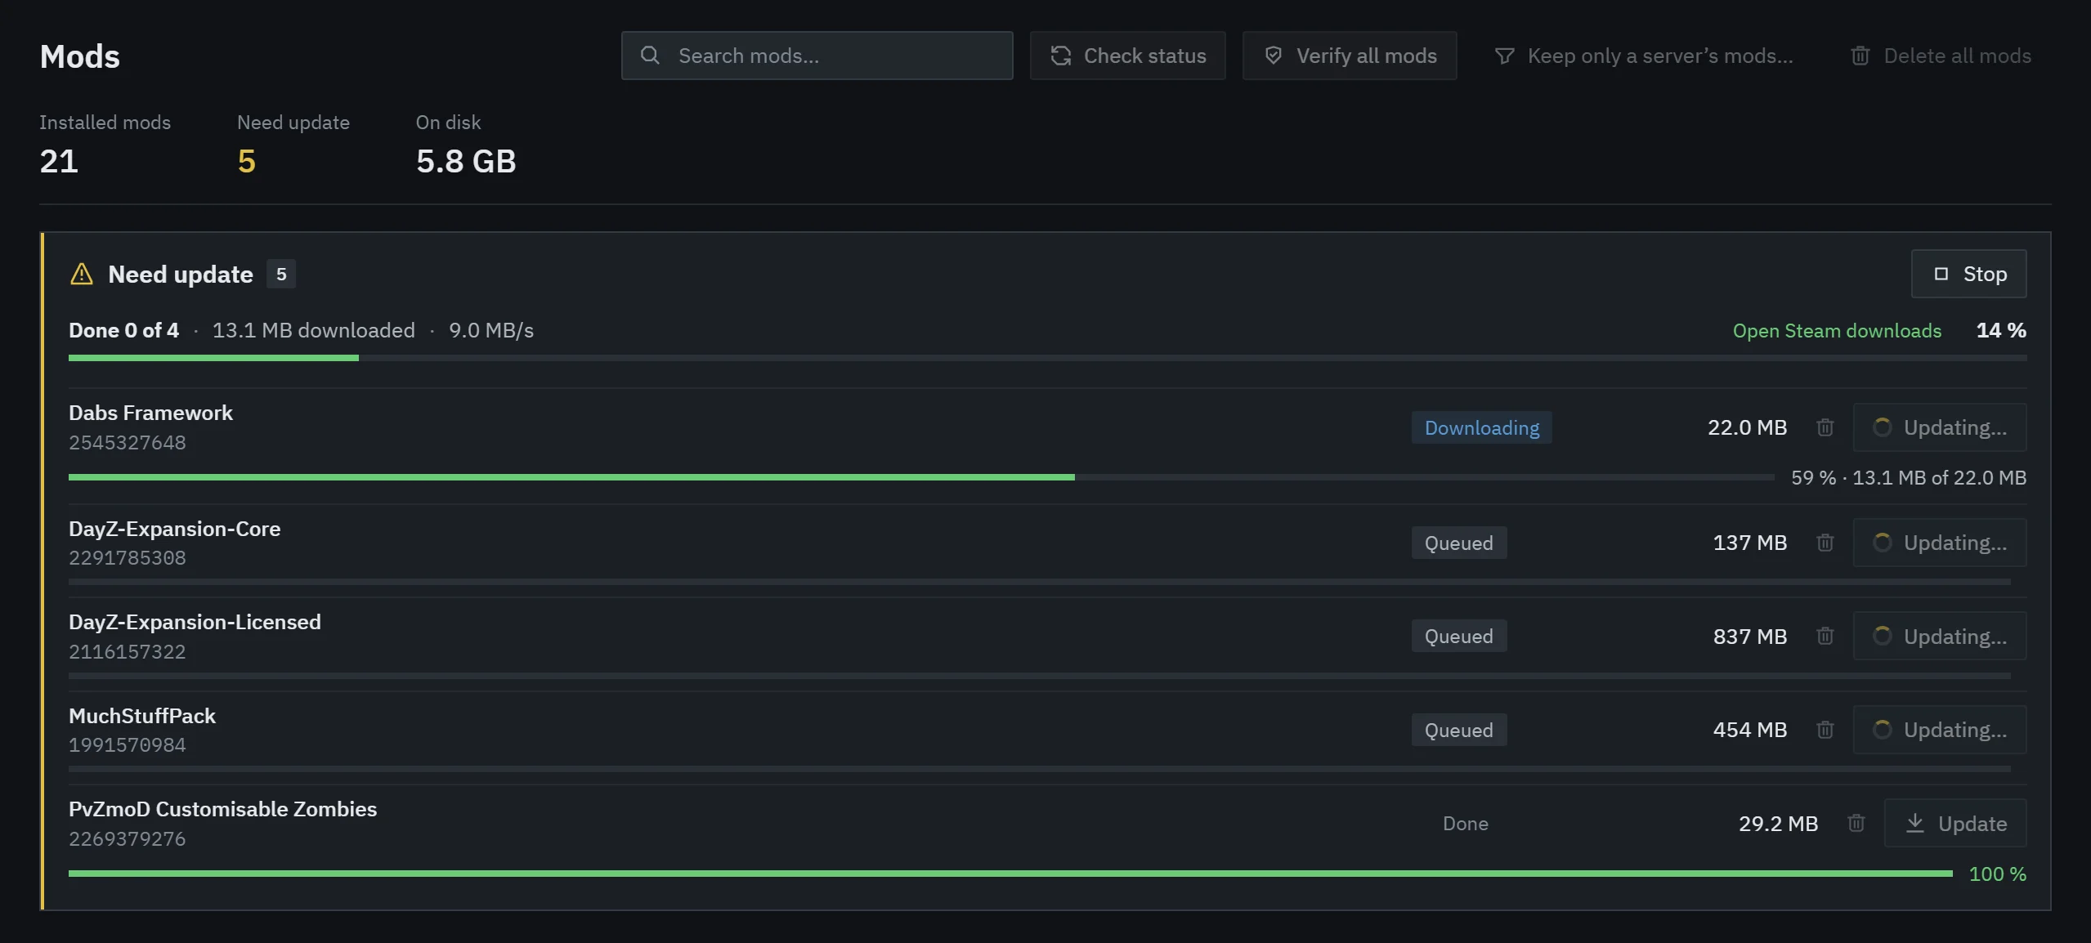Click the overall update progress bar
2091x943 pixels.
1047,358
